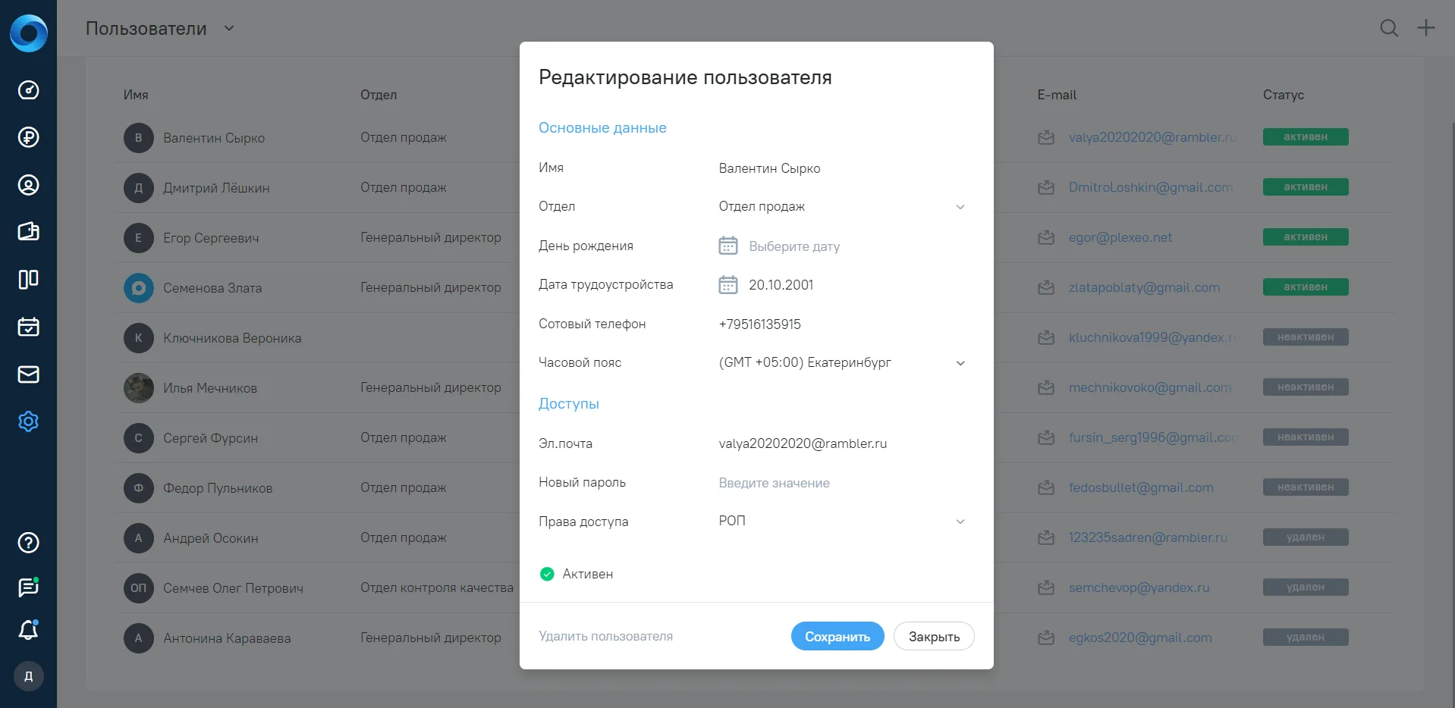
Task: Open the contacts person icon in sidebar
Action: pos(28,185)
